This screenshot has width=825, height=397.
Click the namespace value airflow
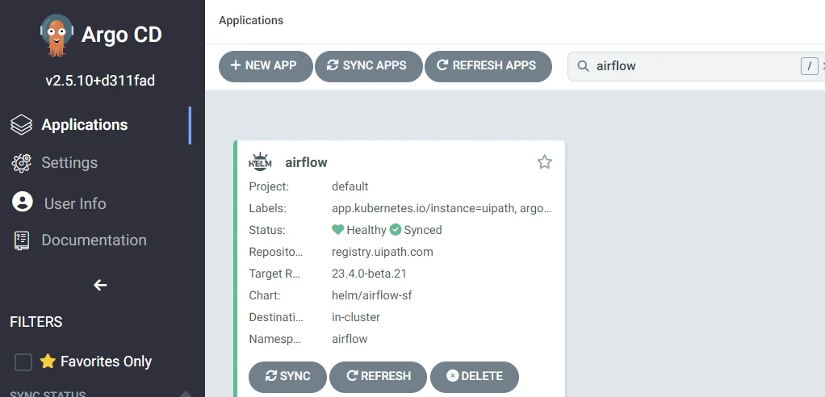point(350,339)
